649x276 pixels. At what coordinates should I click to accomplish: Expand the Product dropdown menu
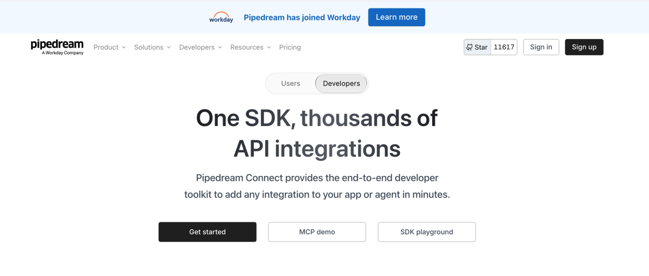[110, 47]
